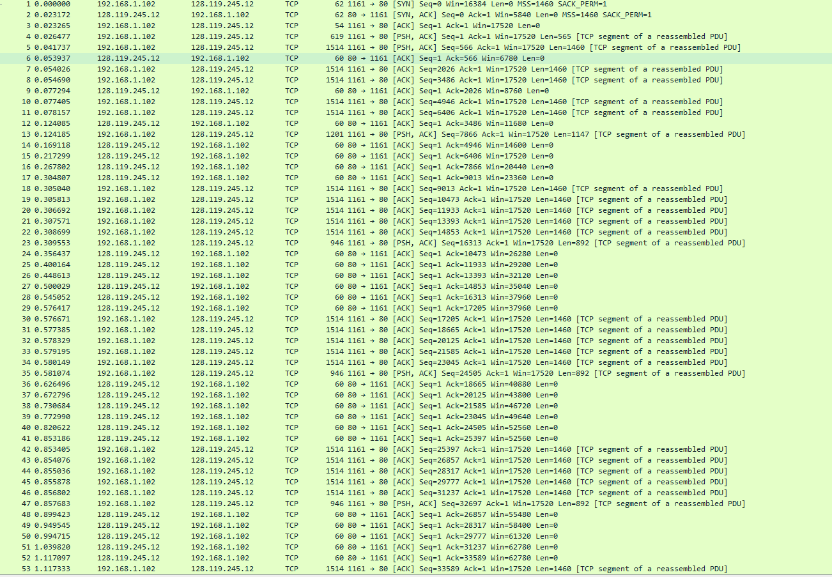
Task: Select packet 50 at time 0.994715
Action: (256, 536)
